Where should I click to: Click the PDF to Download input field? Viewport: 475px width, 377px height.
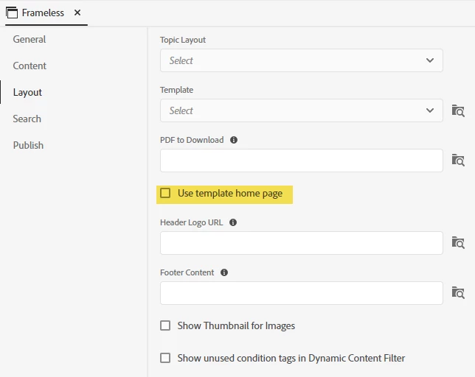click(301, 161)
